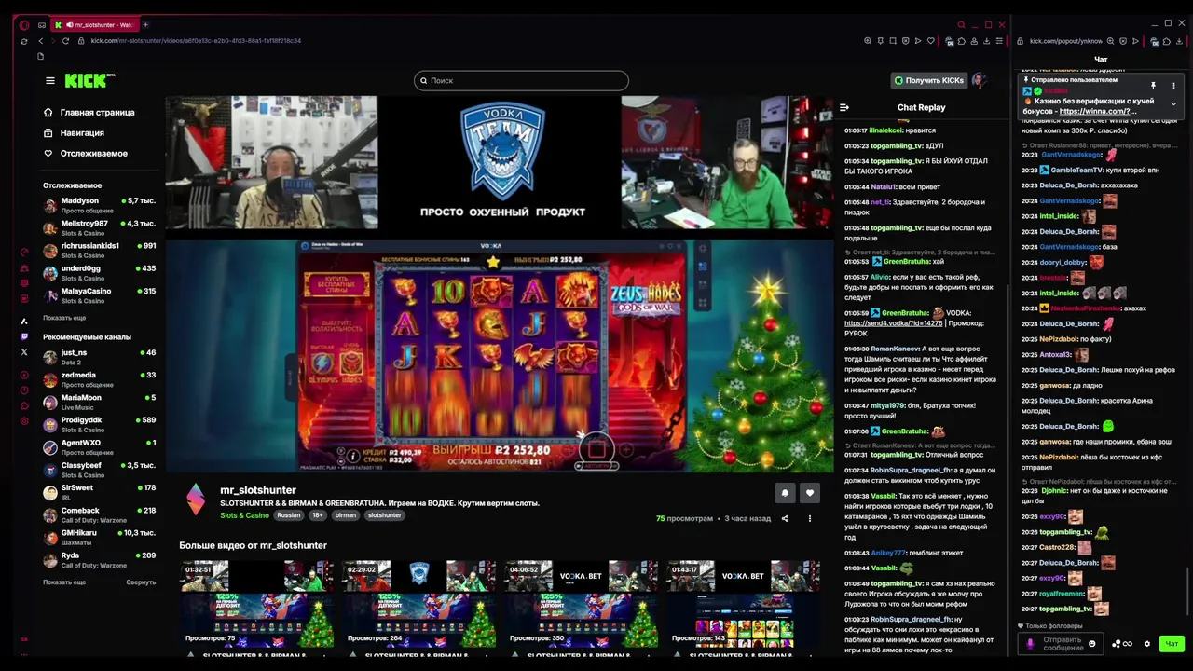Select the mr_slotshunter browser tab
This screenshot has width=1193, height=671.
pyautogui.click(x=93, y=25)
